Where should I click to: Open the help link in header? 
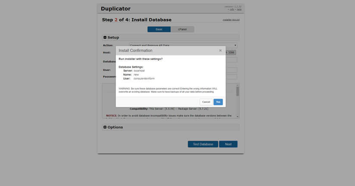point(239,9)
